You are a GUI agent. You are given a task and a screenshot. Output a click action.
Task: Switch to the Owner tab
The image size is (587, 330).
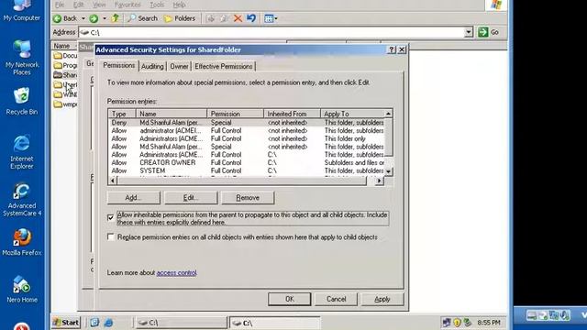pyautogui.click(x=179, y=66)
